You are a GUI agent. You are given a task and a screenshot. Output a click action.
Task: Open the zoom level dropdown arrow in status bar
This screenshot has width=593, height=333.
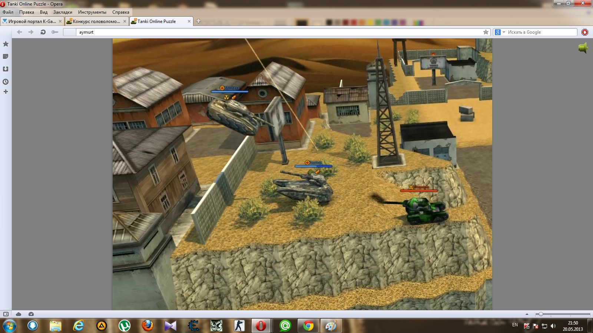(527, 314)
